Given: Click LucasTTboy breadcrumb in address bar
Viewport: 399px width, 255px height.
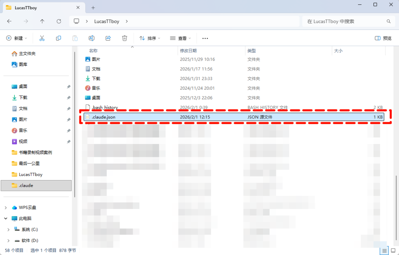Looking at the screenshot, I should coord(107,21).
